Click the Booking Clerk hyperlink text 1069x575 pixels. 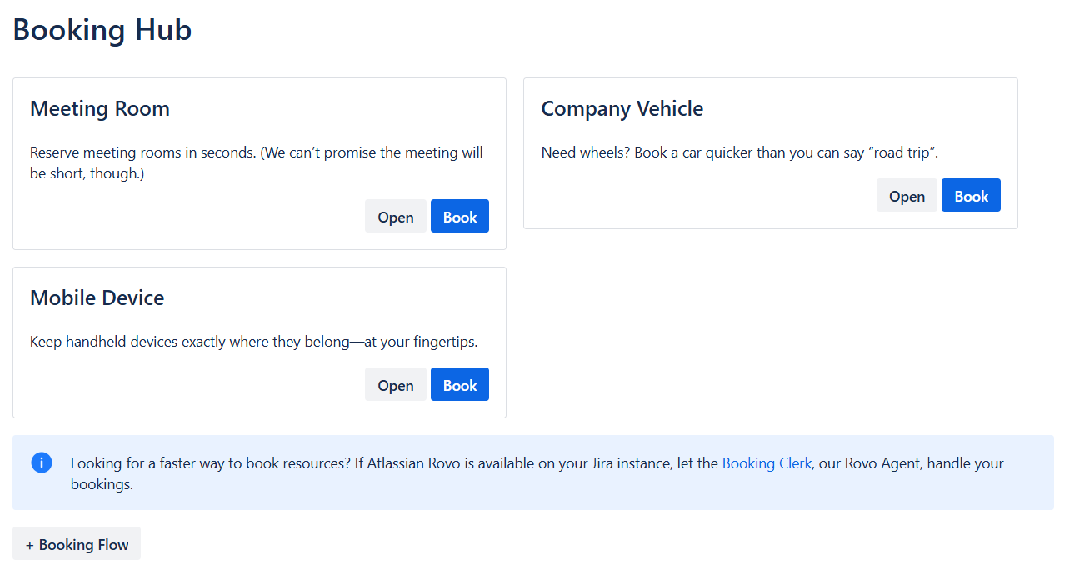click(767, 462)
